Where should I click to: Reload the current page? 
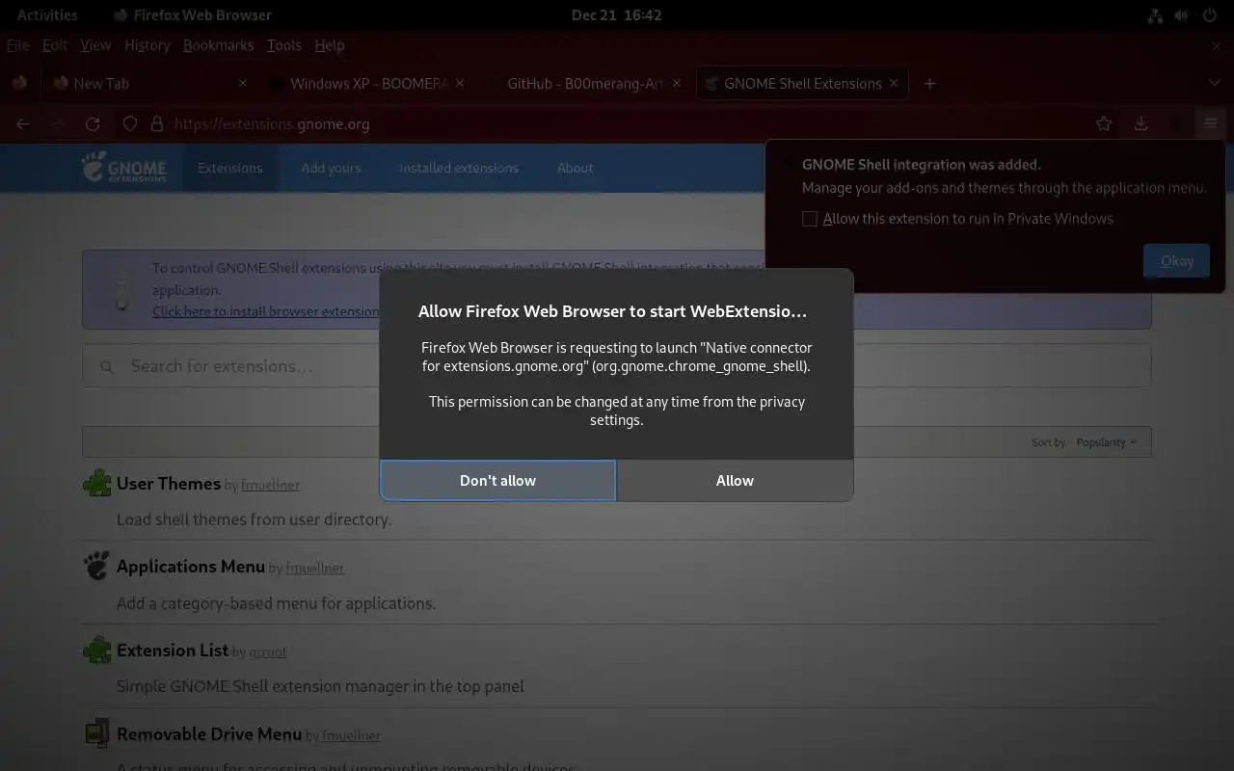click(93, 123)
